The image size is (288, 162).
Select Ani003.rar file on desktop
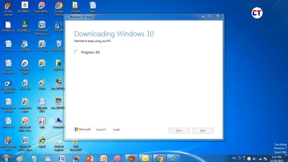click(x=8, y=27)
